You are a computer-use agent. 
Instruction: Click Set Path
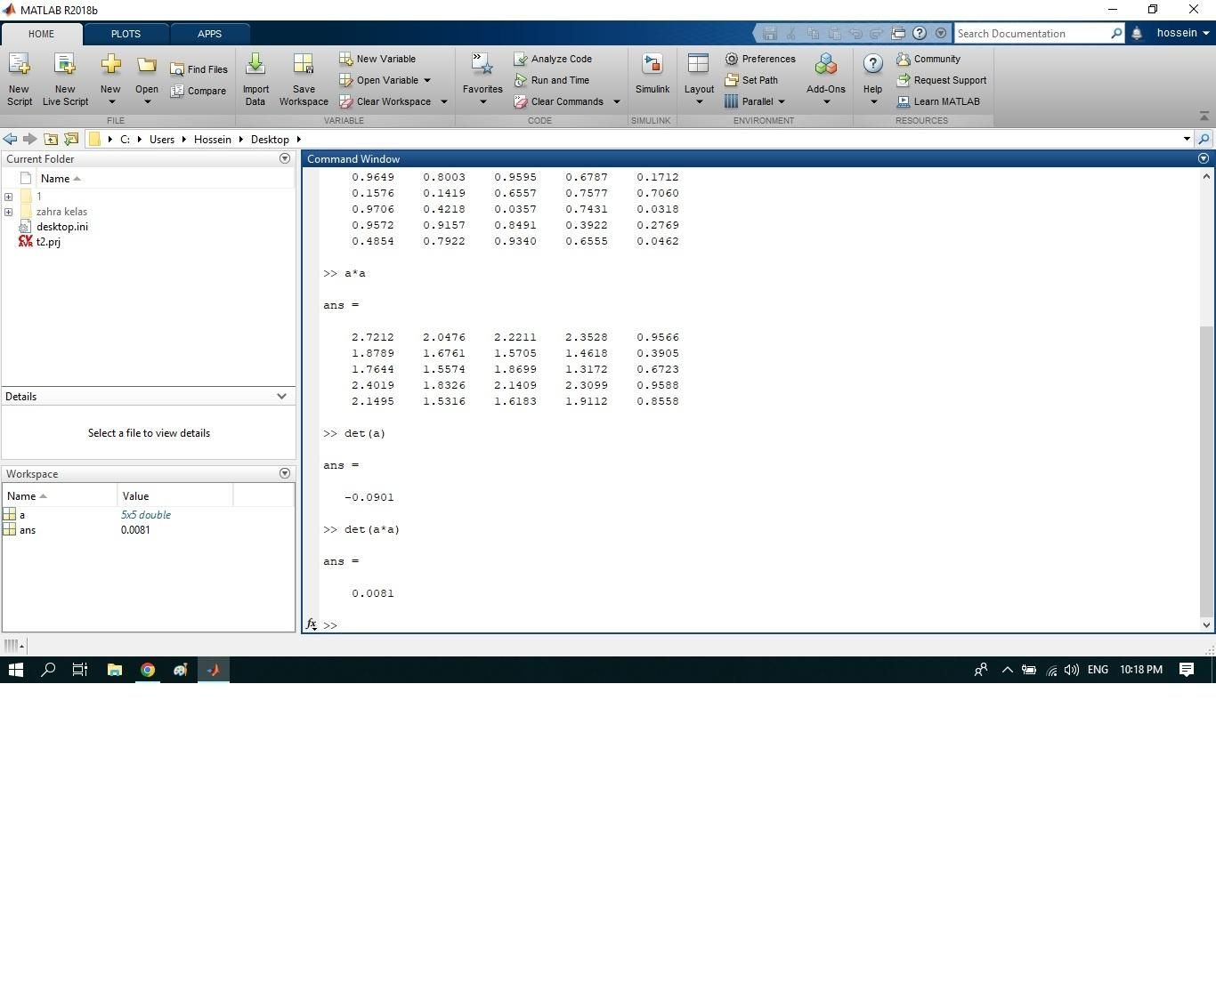click(x=751, y=80)
